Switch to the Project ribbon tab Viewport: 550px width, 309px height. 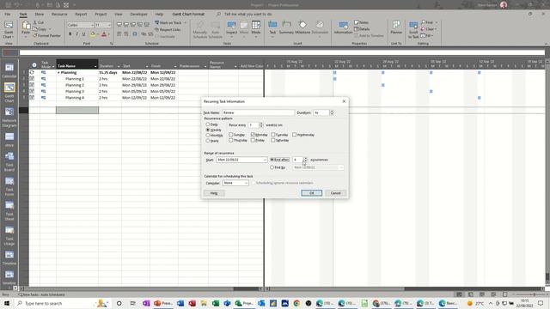(101, 14)
